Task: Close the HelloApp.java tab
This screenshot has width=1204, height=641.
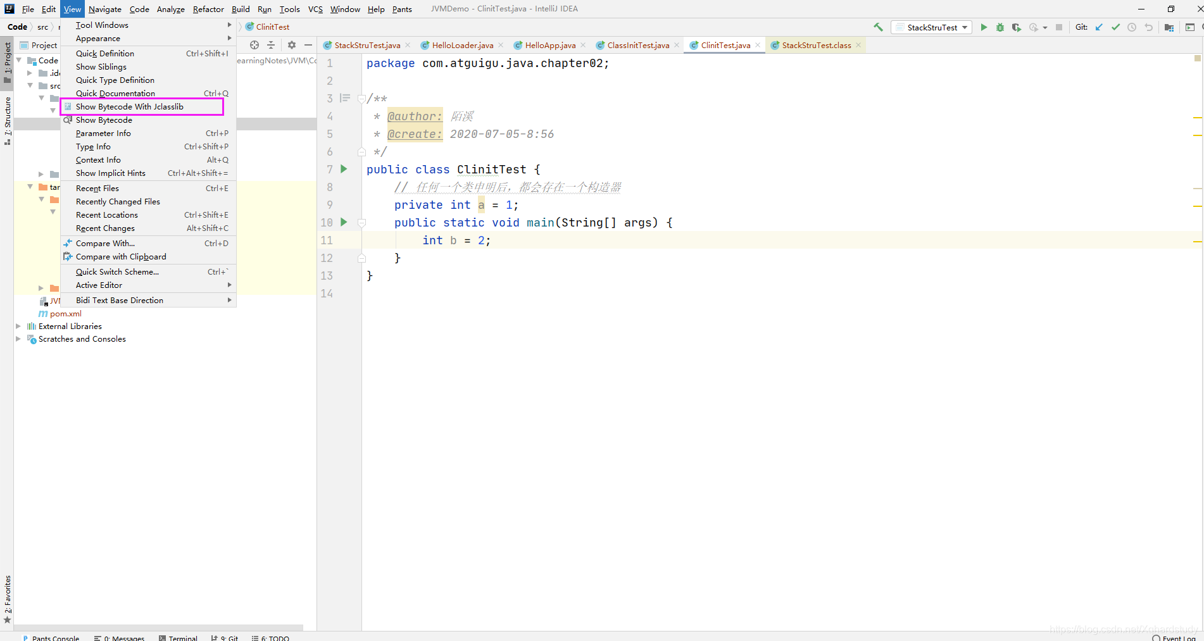Action: 583,45
